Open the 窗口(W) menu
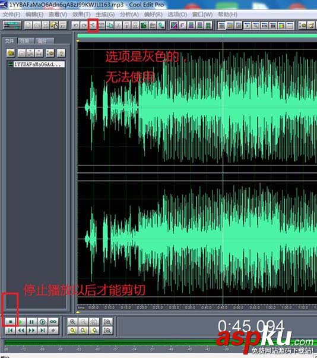The image size is (317, 358). coord(202,15)
